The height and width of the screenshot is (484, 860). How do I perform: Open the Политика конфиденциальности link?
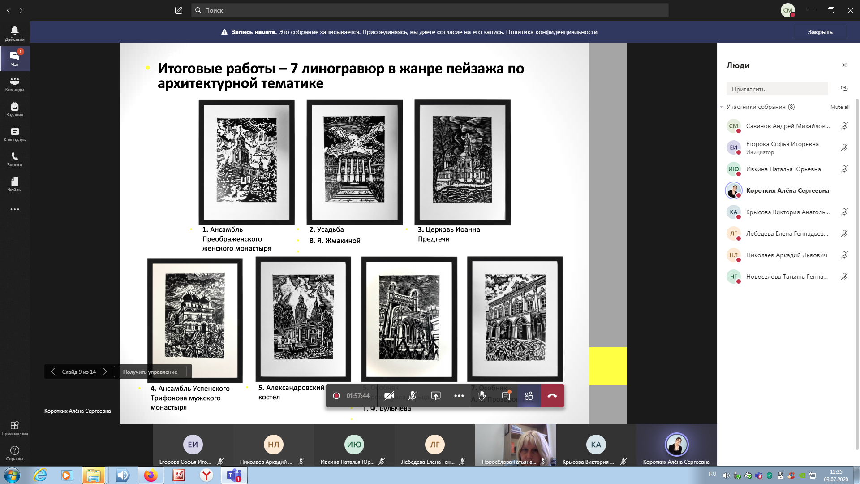551,32
